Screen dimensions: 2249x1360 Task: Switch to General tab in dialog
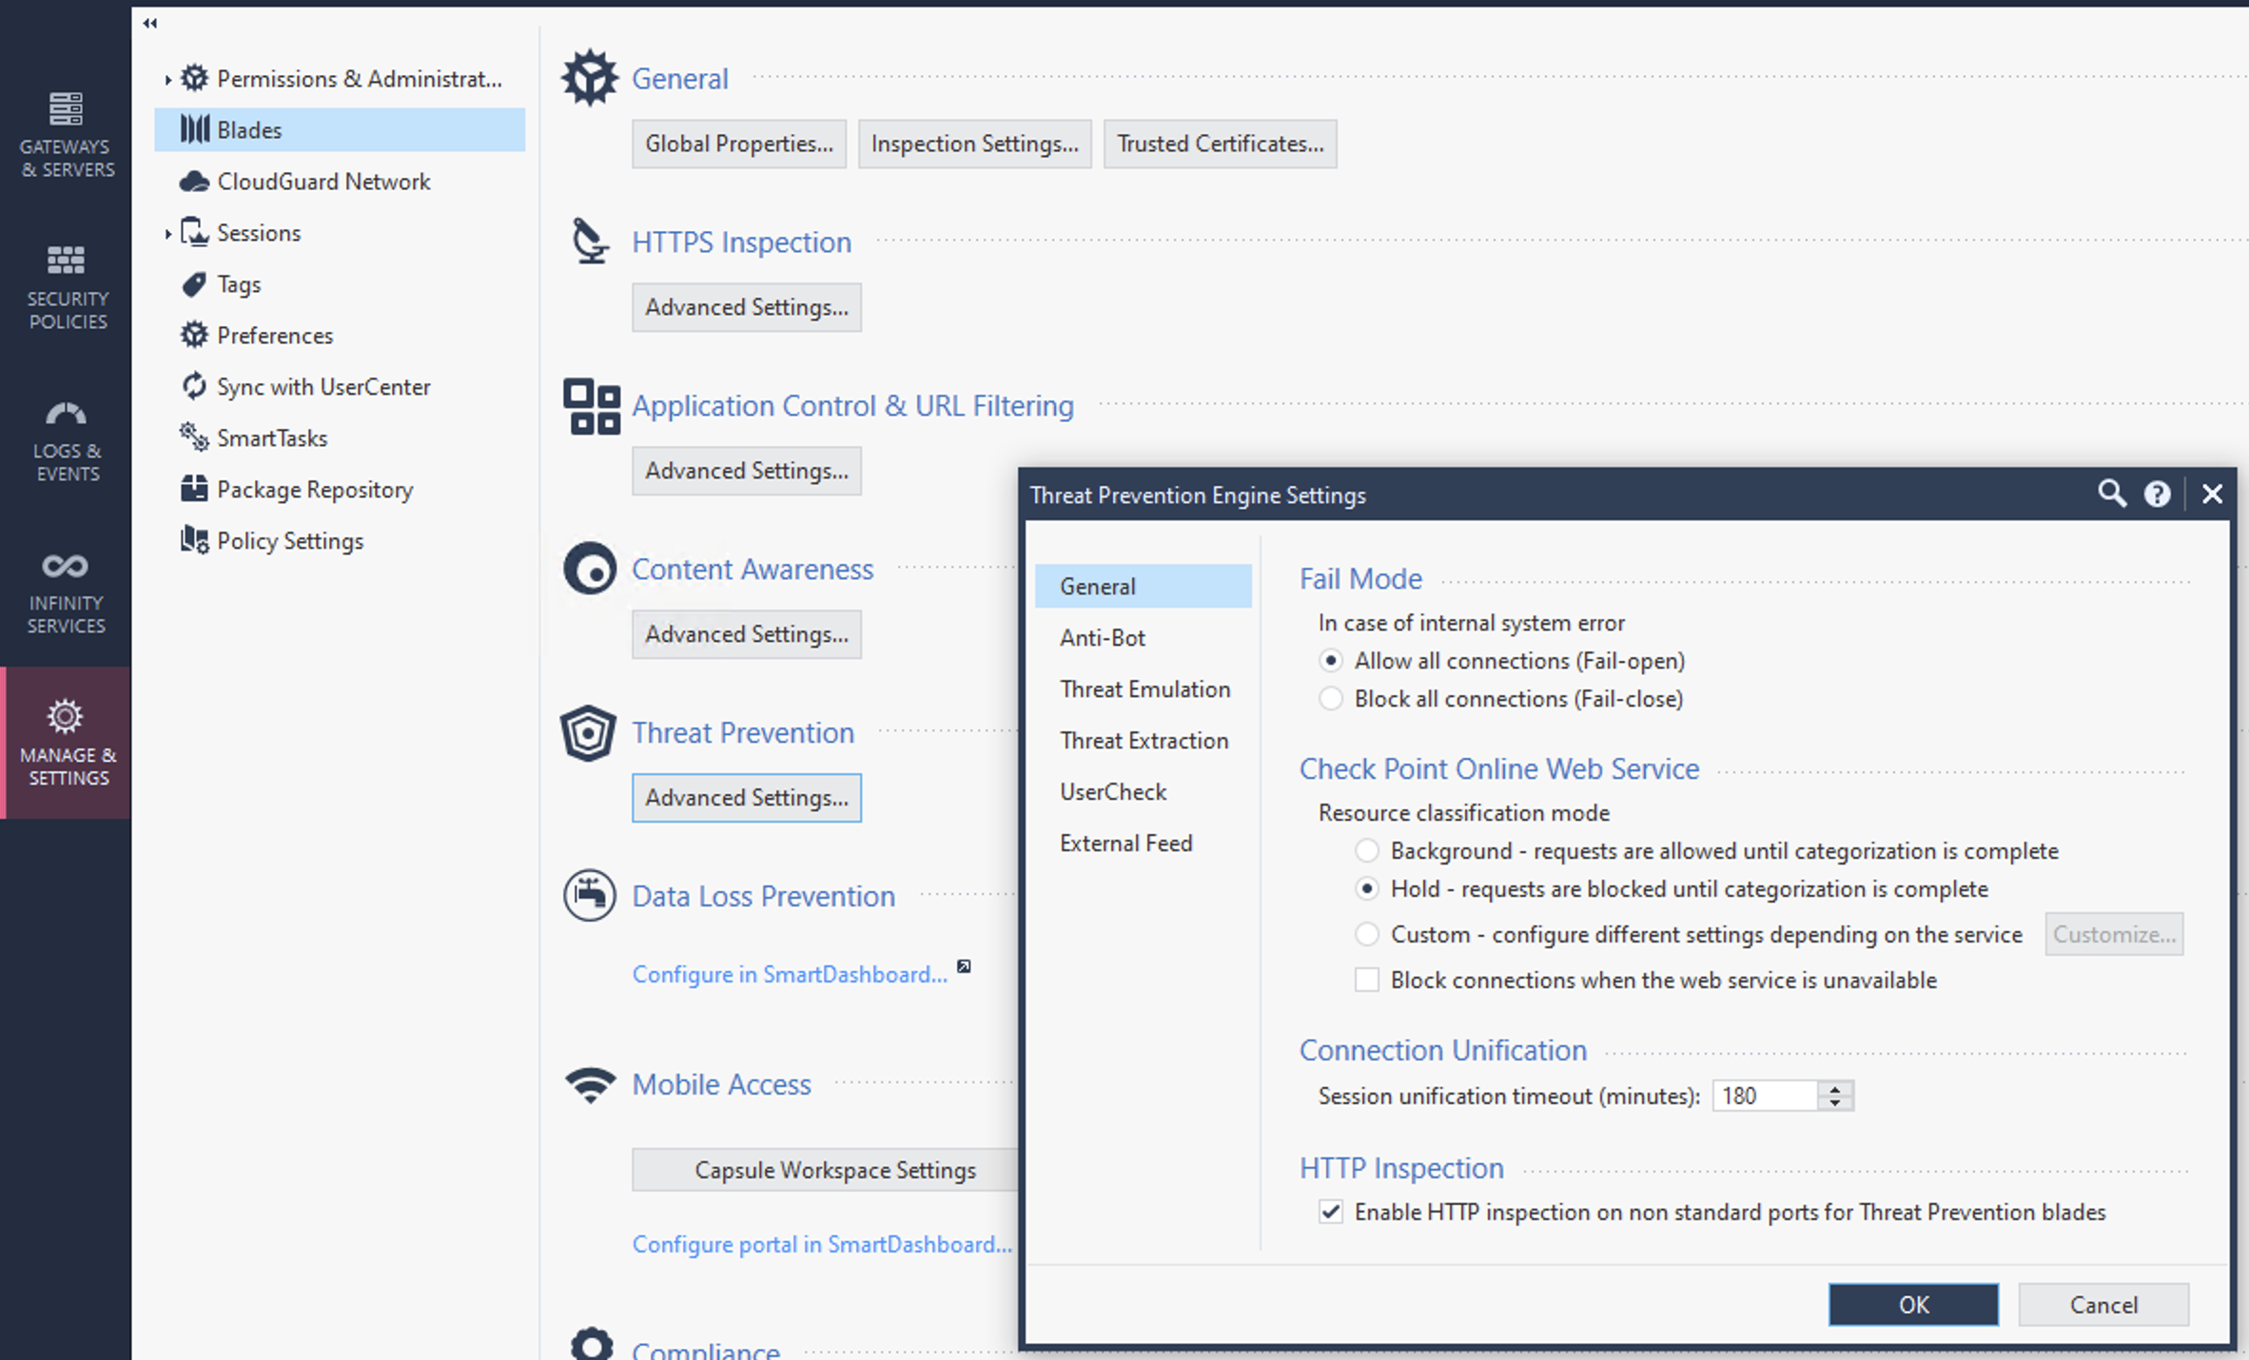tap(1144, 586)
